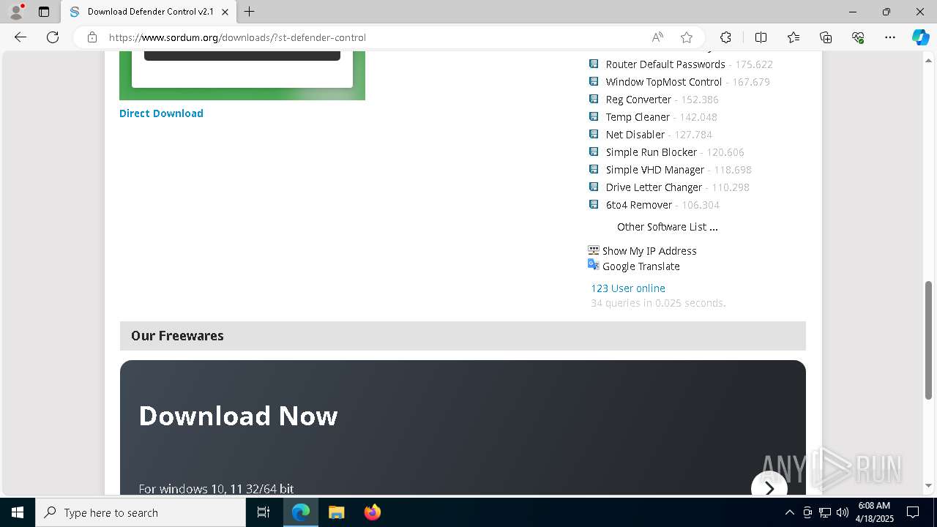The width and height of the screenshot is (937, 527).
Task: Click icon beside Temp Cleaner
Action: tap(594, 116)
